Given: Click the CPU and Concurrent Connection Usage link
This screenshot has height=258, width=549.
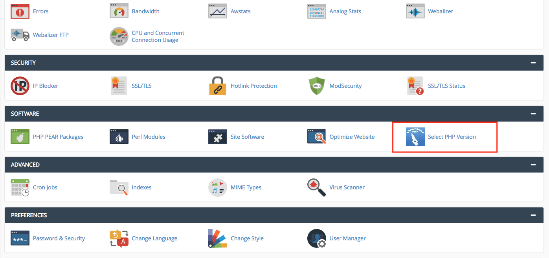Looking at the screenshot, I should pyautogui.click(x=158, y=36).
